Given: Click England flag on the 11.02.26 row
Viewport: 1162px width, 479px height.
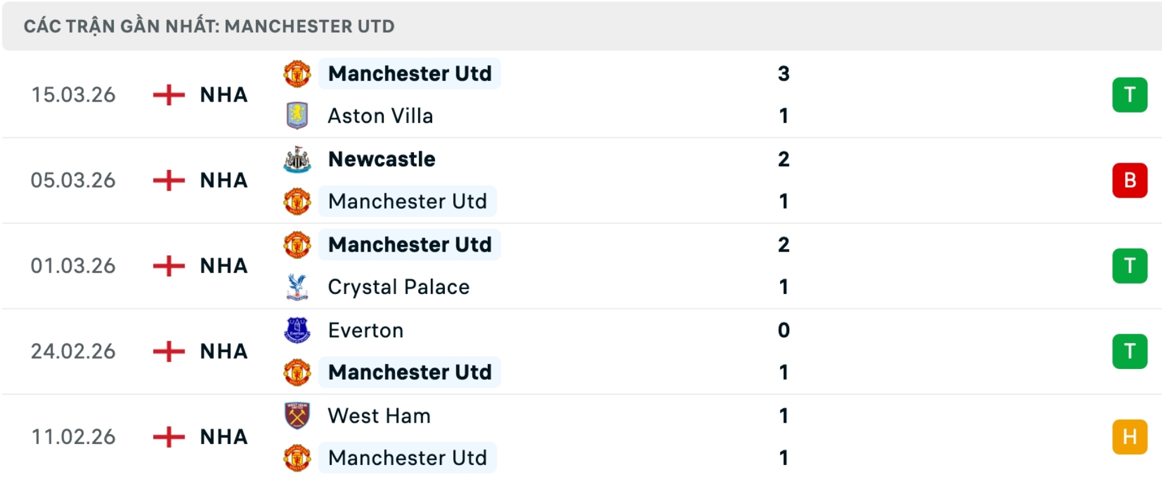Looking at the screenshot, I should (169, 437).
